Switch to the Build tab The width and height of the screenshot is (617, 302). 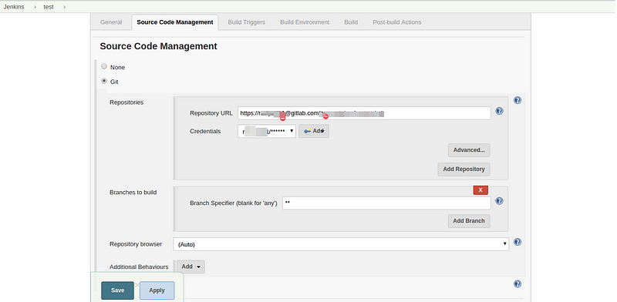(x=351, y=22)
